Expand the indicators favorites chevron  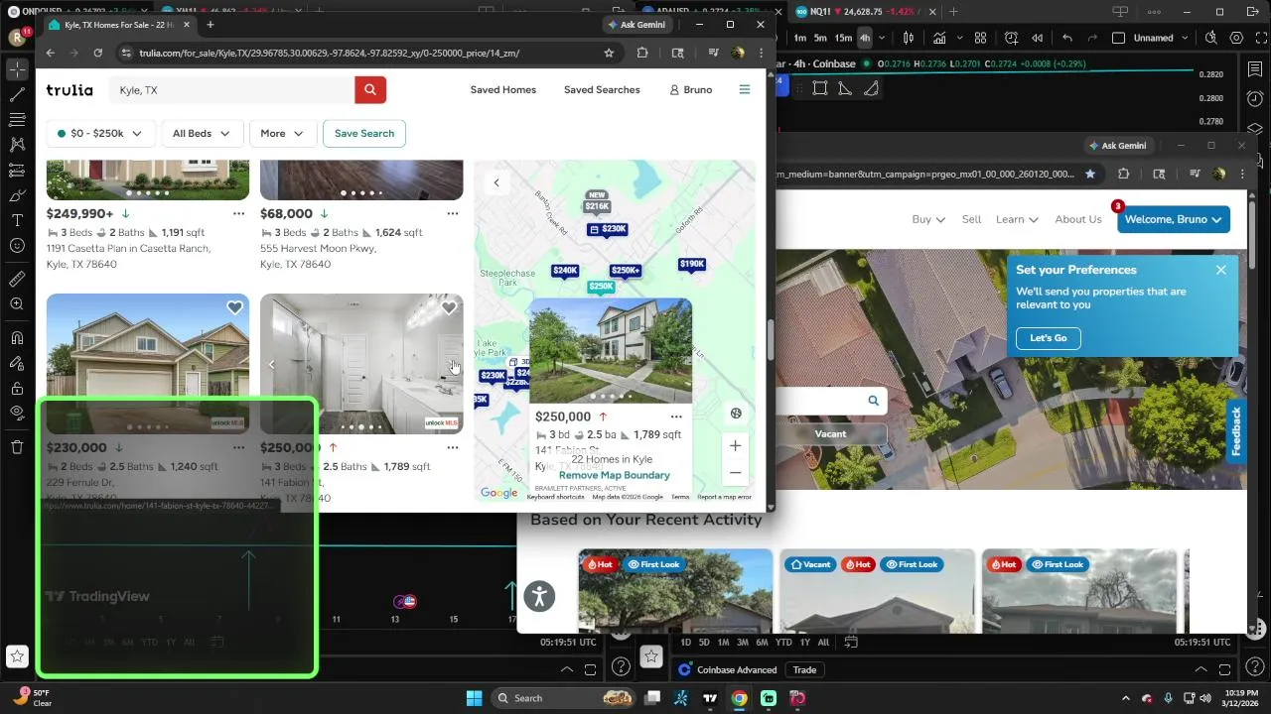(x=960, y=38)
